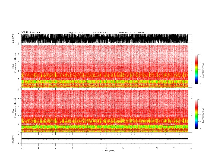Screen dimensions: 215x166
Task: Click time axis tick label "3"
Action: 72,148
